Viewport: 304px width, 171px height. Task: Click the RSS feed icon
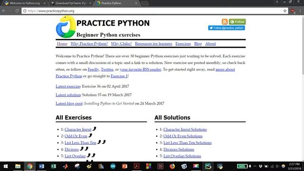(x=225, y=21)
